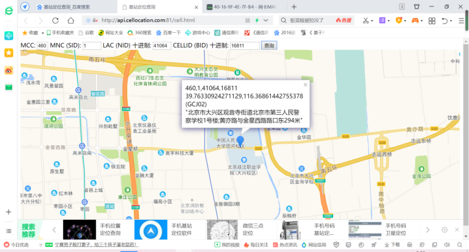
Task: Click the search magnifier in search box
Action: coord(283,20)
